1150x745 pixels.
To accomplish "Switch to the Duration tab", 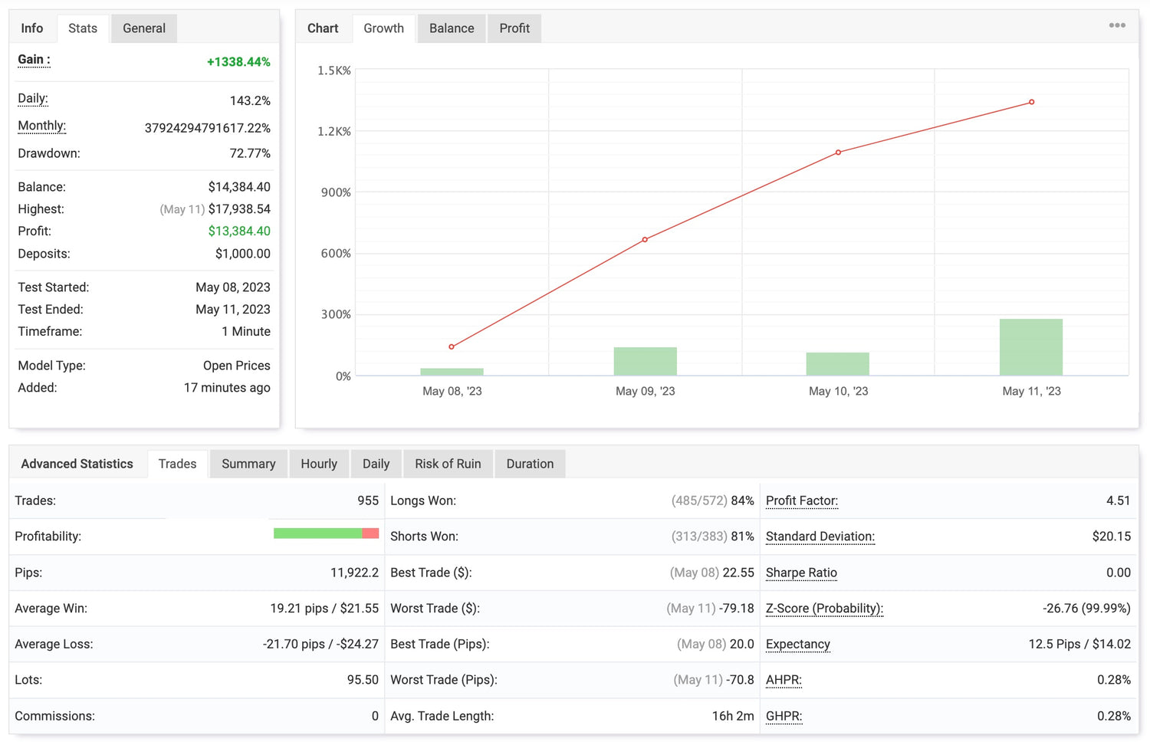I will pos(530,464).
